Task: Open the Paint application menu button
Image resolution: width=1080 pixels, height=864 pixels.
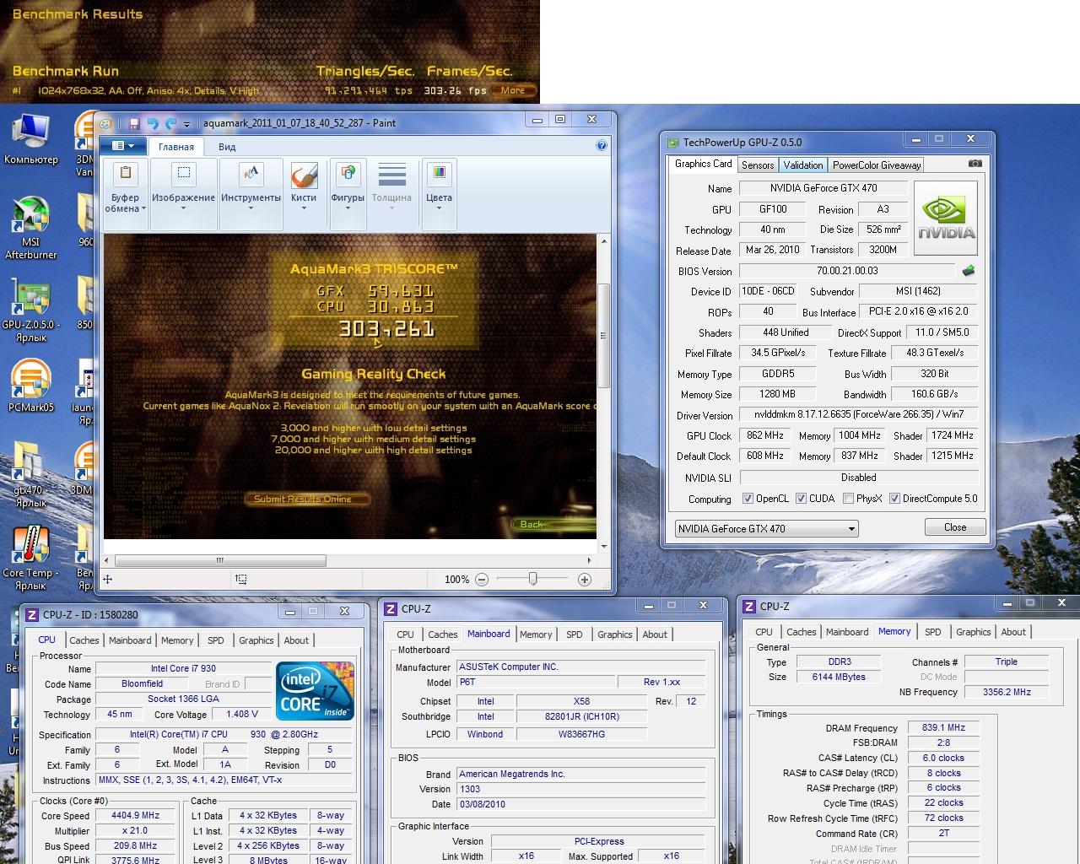Action: coord(122,146)
